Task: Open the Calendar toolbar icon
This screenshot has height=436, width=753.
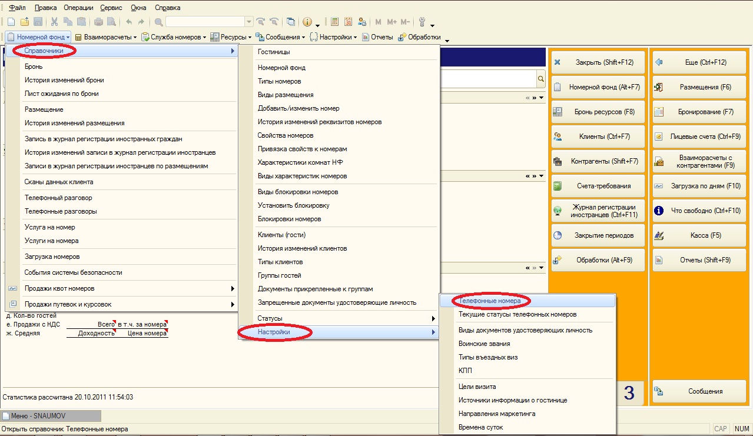Action: [x=348, y=22]
